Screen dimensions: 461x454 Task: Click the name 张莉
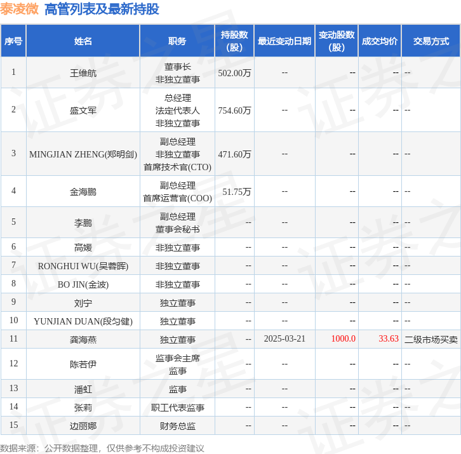[x=83, y=408]
